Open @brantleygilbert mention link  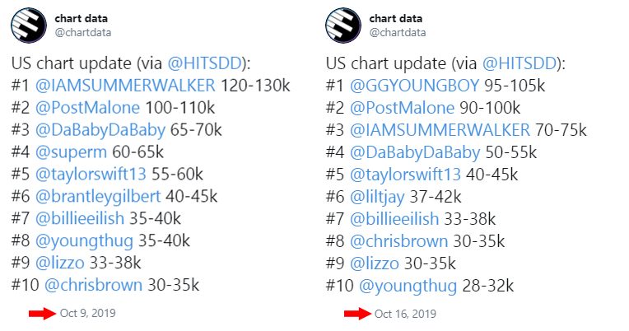click(x=98, y=196)
